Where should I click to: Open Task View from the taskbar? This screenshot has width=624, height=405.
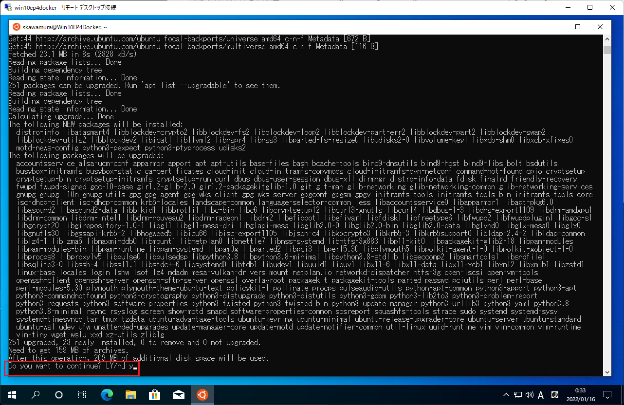[x=83, y=394]
